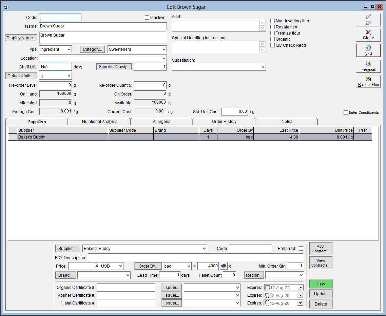Open the Notes tab
The height and width of the screenshot is (316, 386).
click(x=287, y=121)
